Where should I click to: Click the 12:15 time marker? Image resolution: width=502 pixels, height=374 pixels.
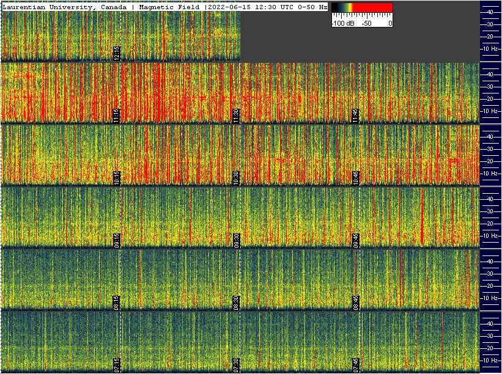click(x=117, y=53)
